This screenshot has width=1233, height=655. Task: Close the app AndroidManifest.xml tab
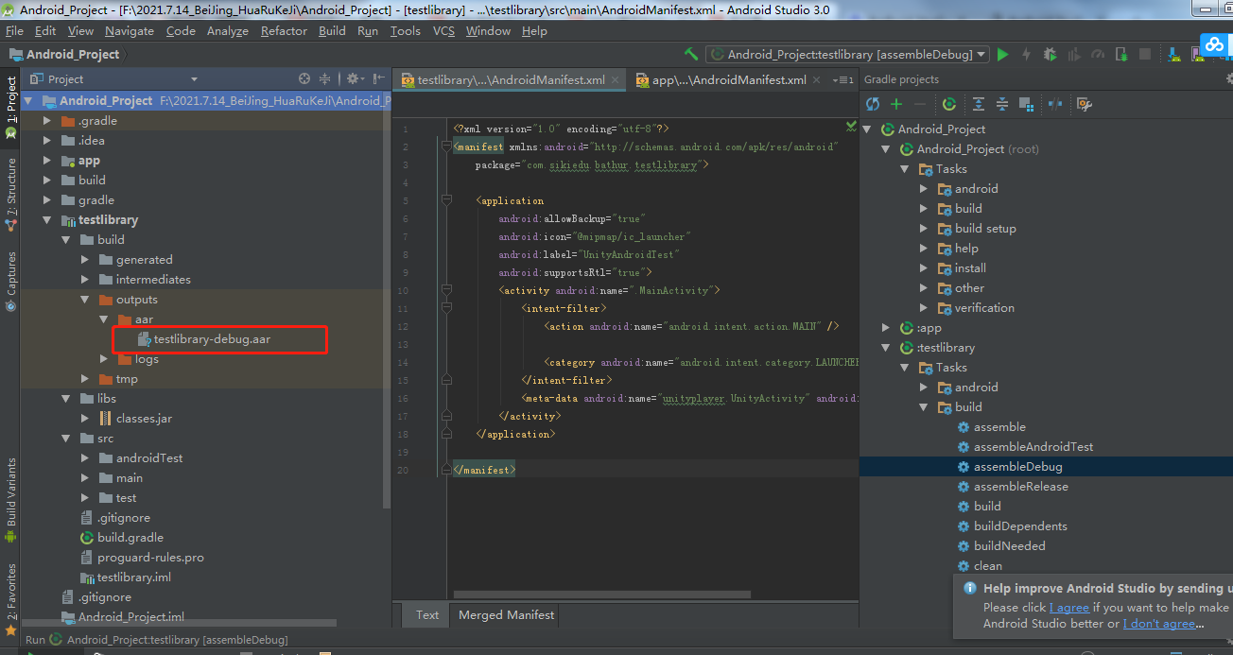tap(816, 80)
